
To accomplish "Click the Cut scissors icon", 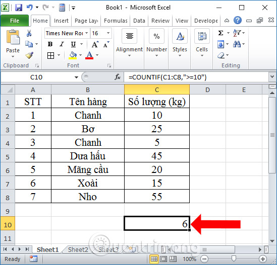I will click(x=29, y=33).
